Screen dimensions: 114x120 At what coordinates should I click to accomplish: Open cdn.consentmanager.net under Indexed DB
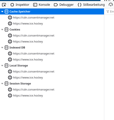34,53
